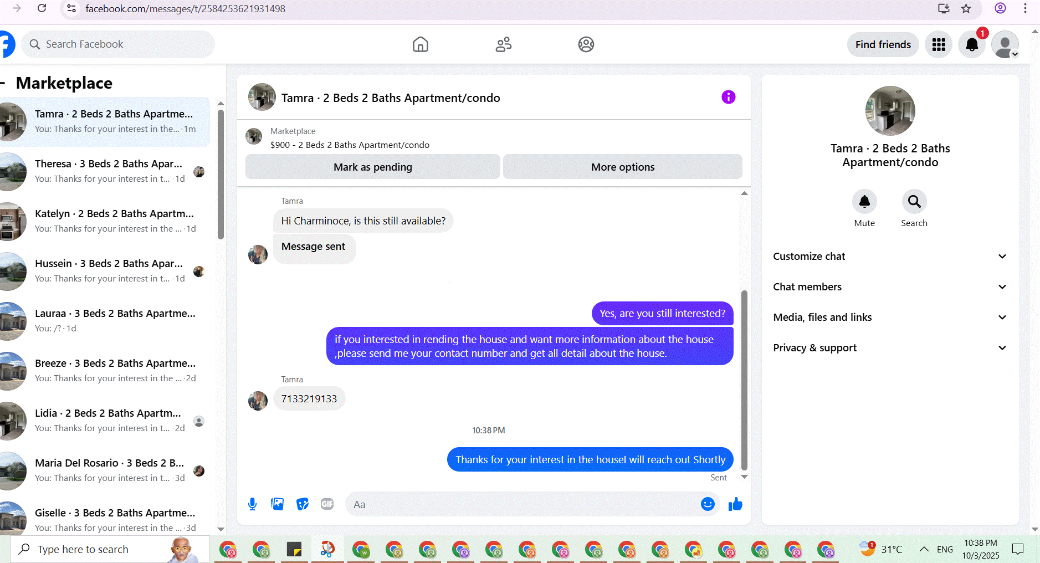Click the 'Hi Charminoce, is this still available?' message
The image size is (1040, 563).
(x=363, y=221)
